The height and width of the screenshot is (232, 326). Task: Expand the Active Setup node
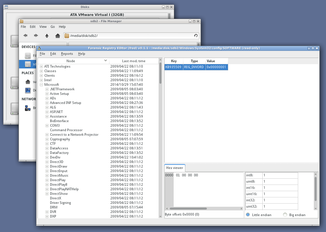click(47, 94)
